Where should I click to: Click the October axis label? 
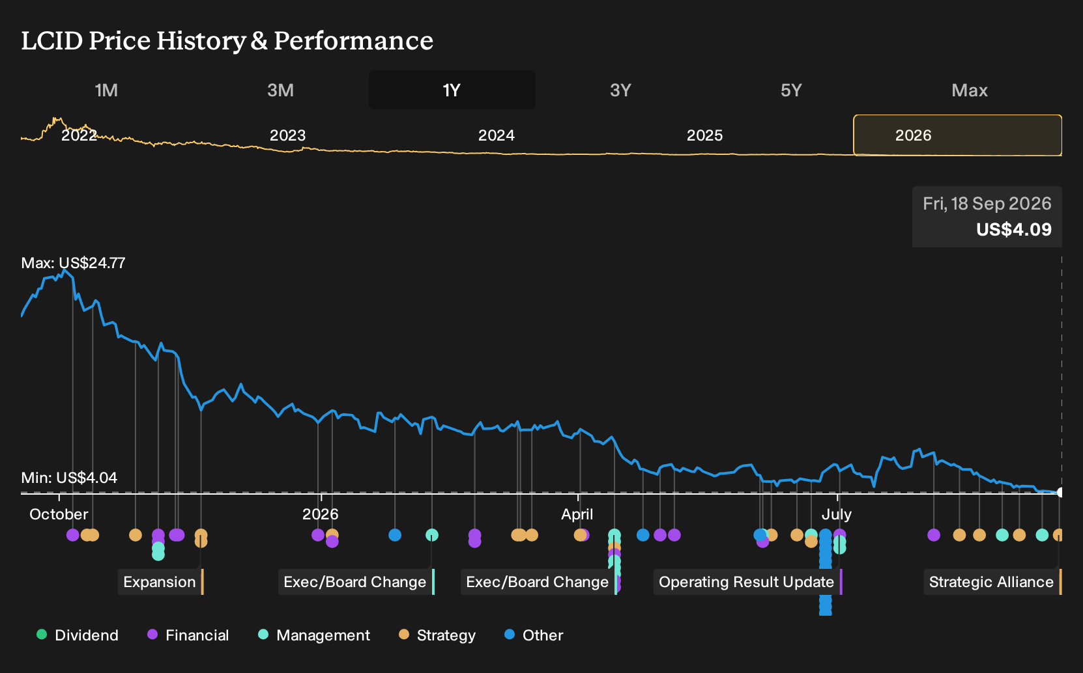click(x=59, y=514)
